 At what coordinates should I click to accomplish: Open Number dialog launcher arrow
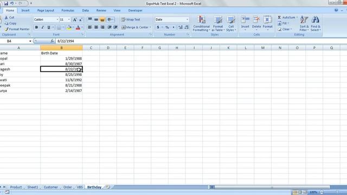pos(188,35)
